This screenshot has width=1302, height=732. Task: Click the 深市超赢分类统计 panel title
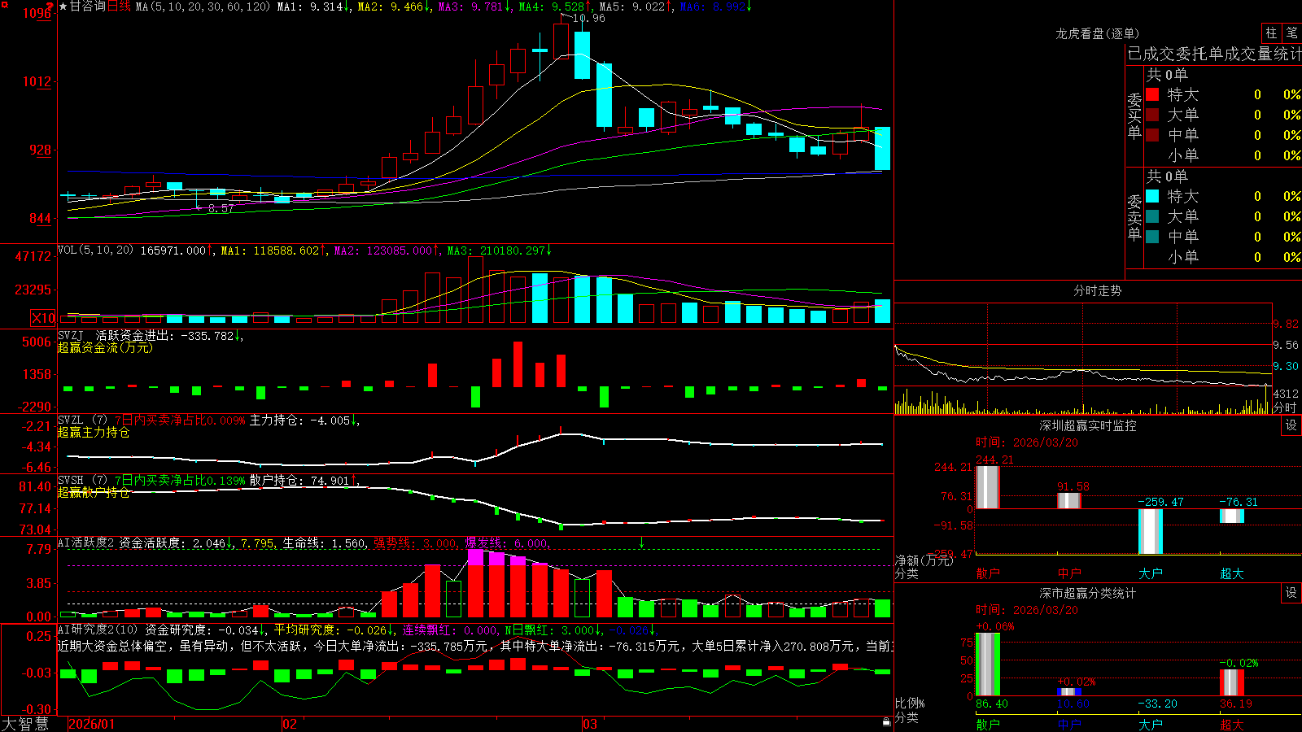[x=1087, y=593]
